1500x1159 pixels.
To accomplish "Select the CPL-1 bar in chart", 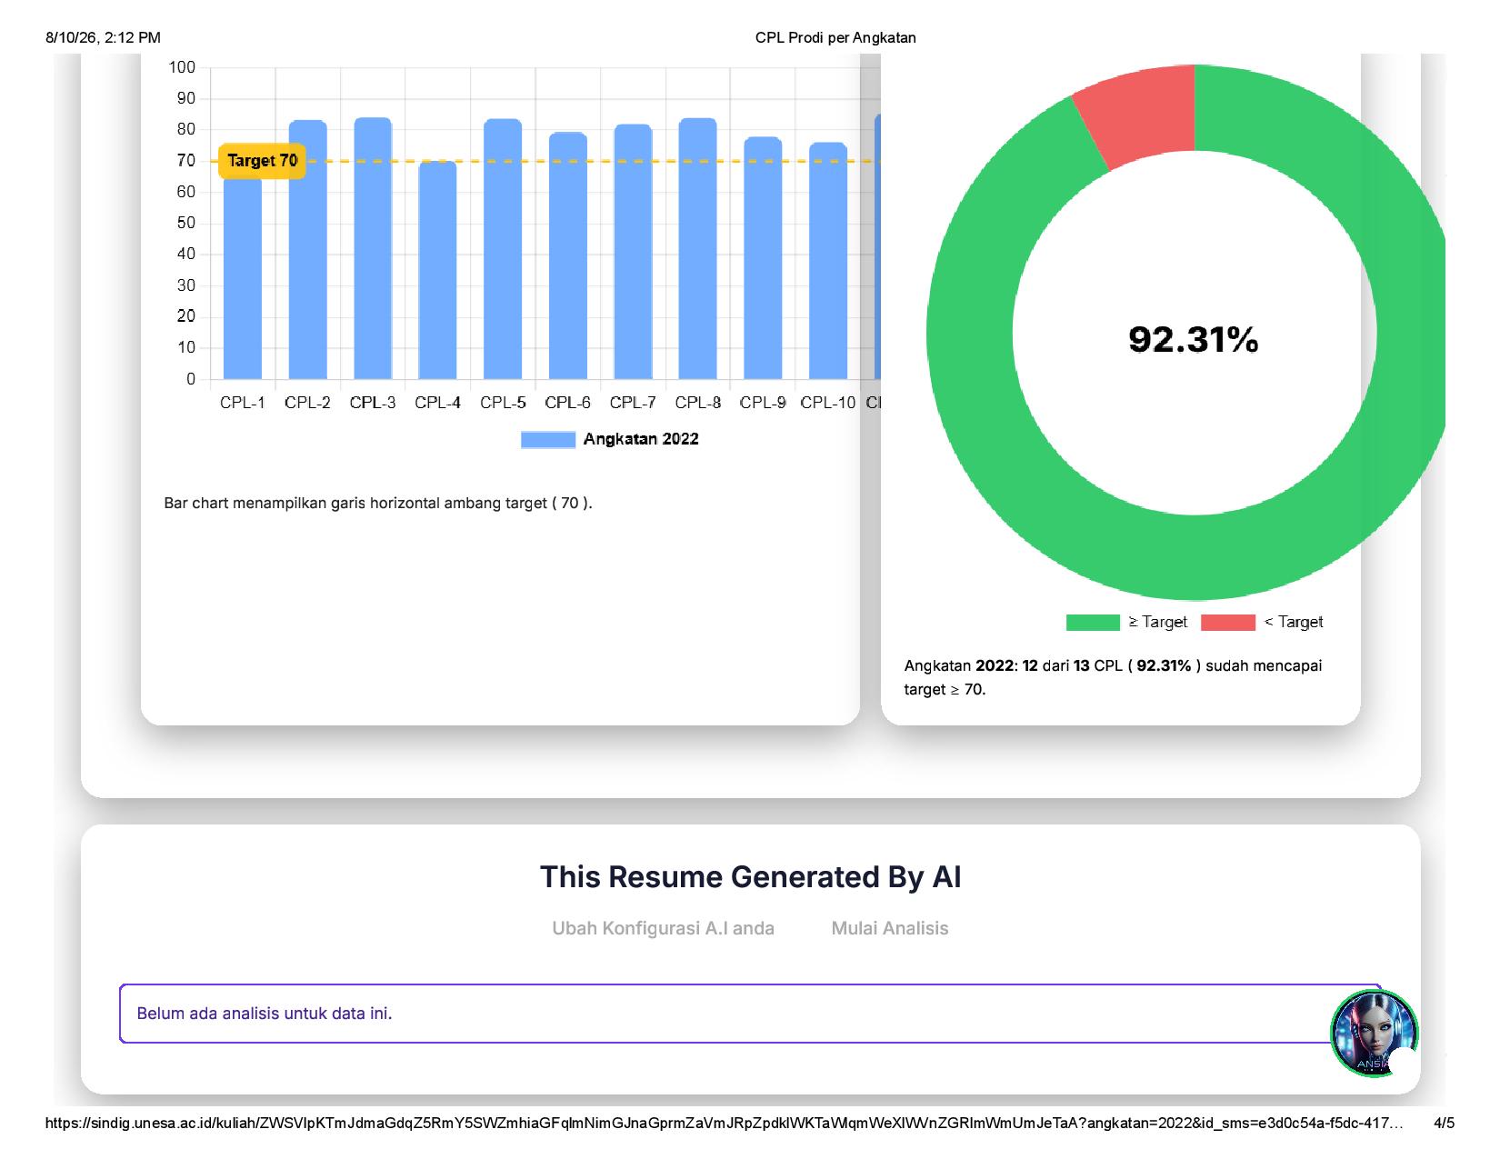I will pos(243,277).
